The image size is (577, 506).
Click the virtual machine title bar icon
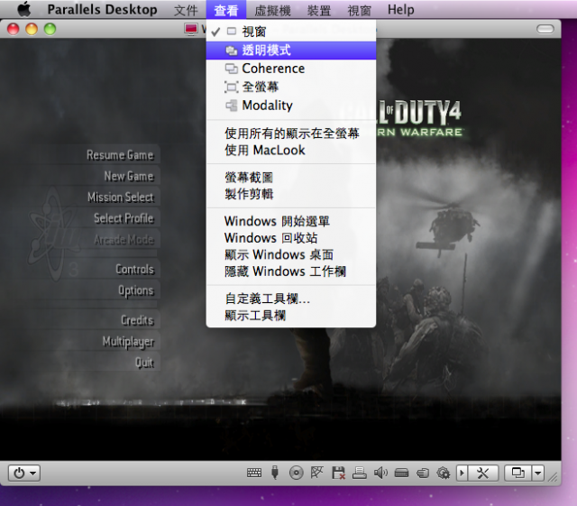(x=191, y=29)
